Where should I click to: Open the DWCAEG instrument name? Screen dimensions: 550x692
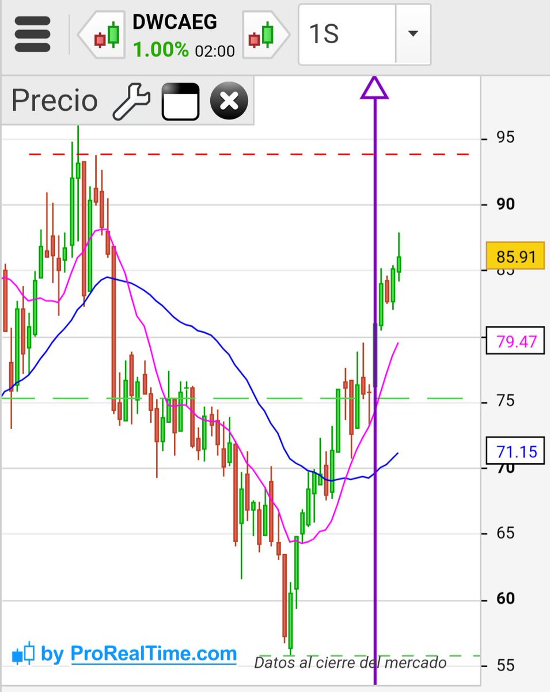[x=175, y=22]
